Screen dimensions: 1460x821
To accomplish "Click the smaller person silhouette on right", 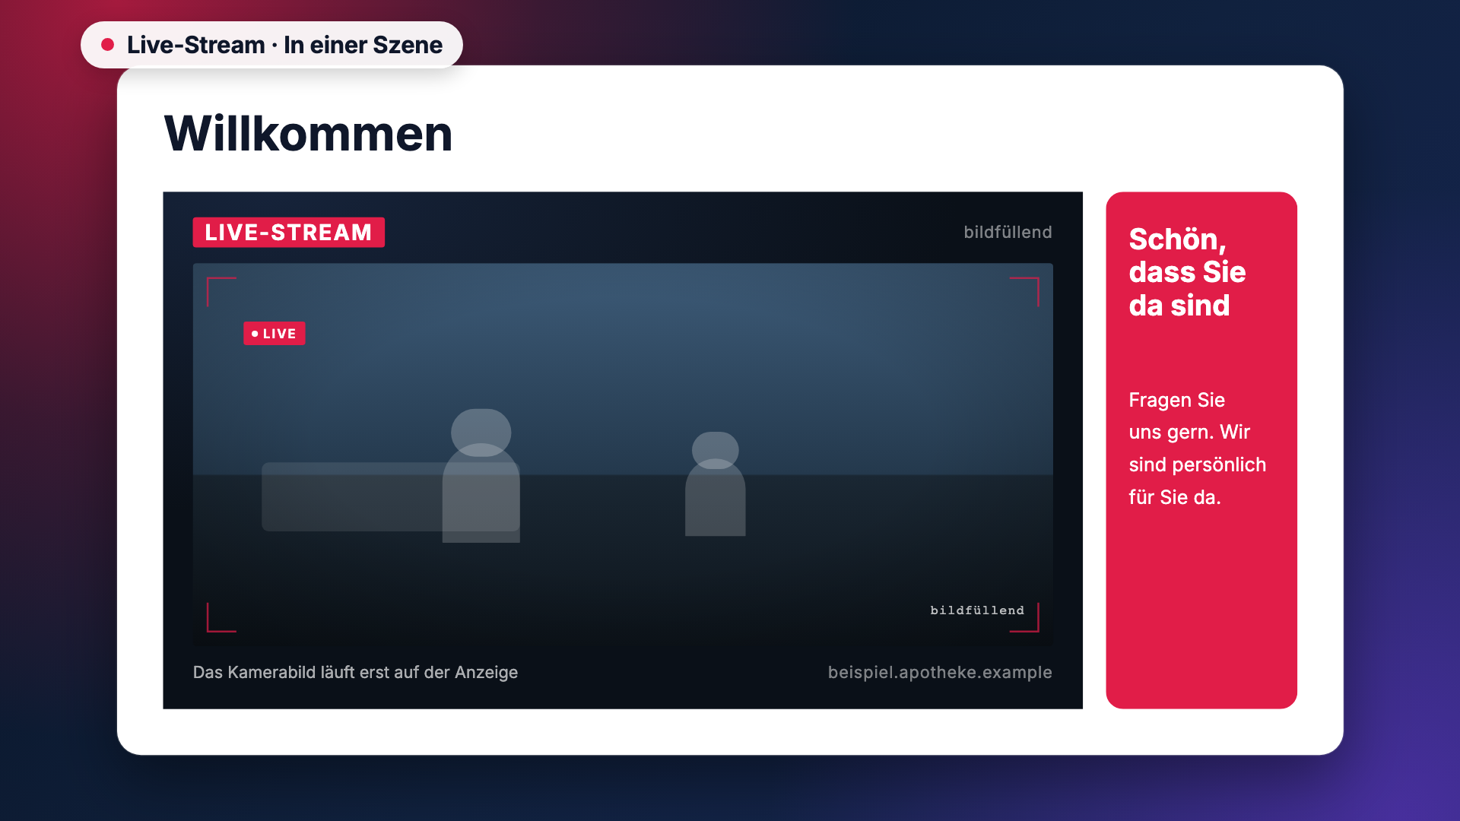I will pos(715,483).
